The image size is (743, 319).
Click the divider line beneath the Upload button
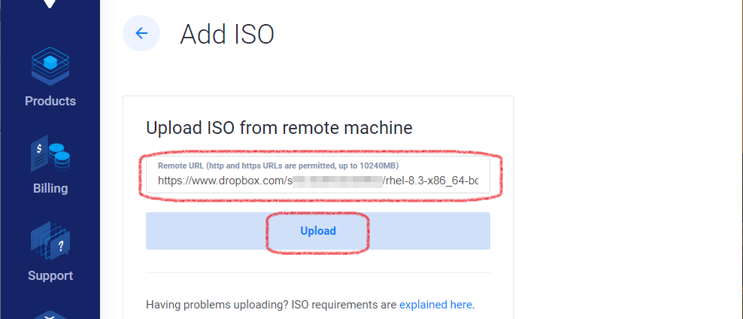tap(318, 272)
